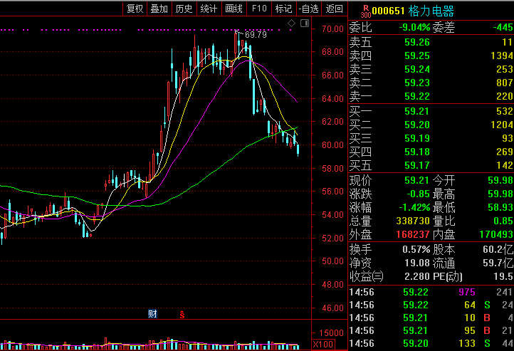Open the 历史 history option
The height and width of the screenshot is (351, 514).
(x=184, y=9)
